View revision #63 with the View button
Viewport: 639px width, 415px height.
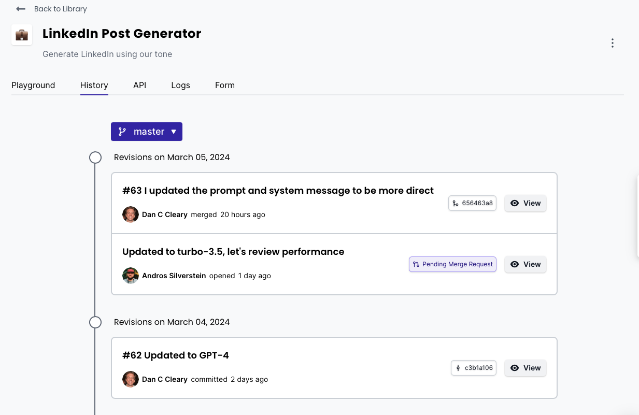[x=525, y=203]
